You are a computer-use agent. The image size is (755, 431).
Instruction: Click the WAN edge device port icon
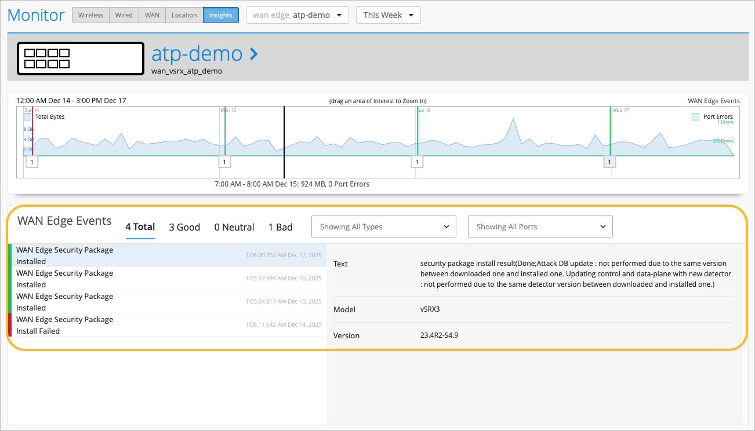coord(81,59)
